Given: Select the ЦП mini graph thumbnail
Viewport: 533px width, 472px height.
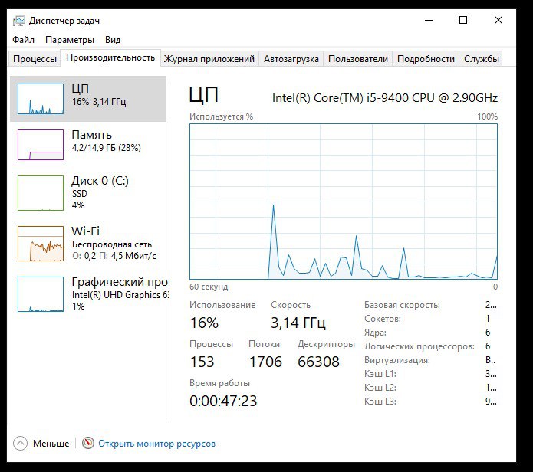Looking at the screenshot, I should tap(41, 99).
